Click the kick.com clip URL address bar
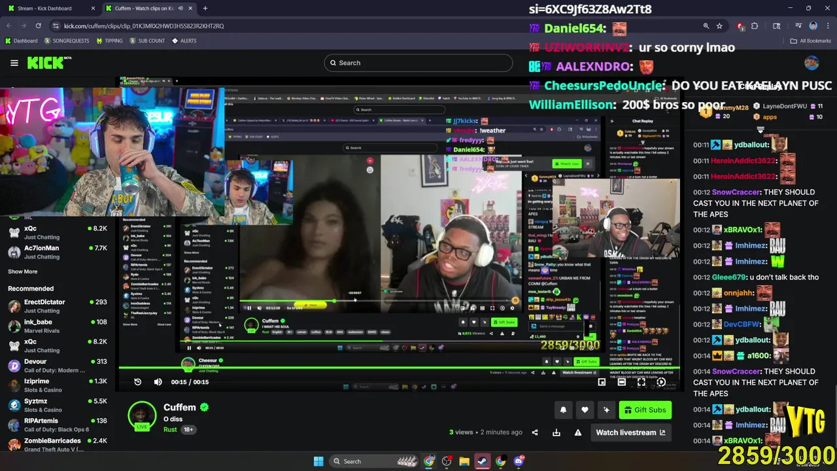837x471 pixels. (x=144, y=26)
